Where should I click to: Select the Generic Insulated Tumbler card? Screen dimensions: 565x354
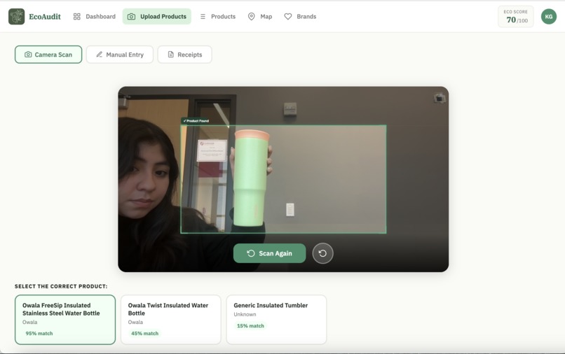pos(276,320)
